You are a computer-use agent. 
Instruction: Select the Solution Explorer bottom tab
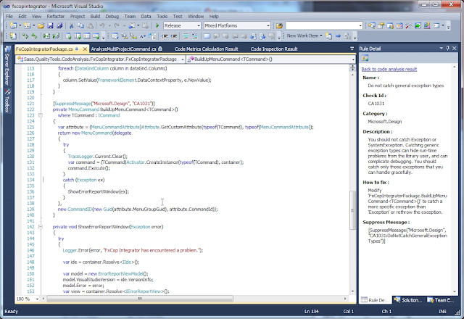408,300
